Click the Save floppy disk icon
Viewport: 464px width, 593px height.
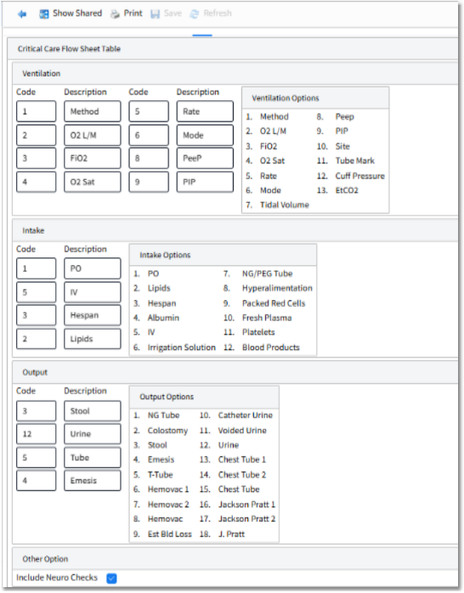pos(155,14)
